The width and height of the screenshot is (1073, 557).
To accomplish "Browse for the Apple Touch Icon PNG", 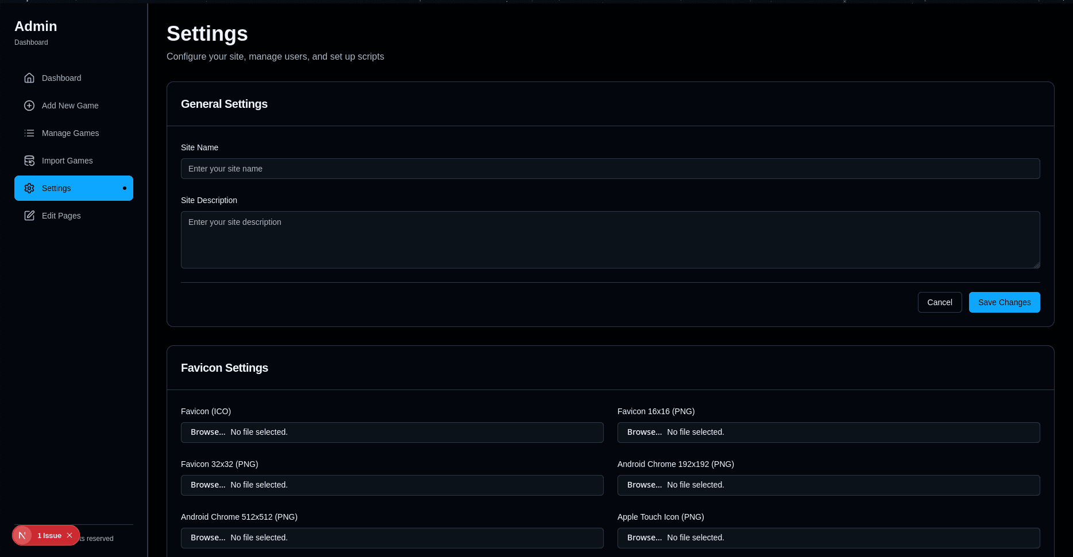I will click(644, 537).
